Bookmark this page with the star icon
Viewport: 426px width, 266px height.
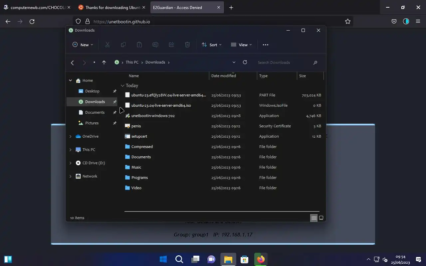click(x=347, y=21)
